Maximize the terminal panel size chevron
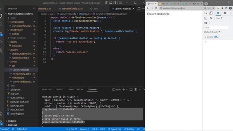Screen dimensions: 233x131 140,90
